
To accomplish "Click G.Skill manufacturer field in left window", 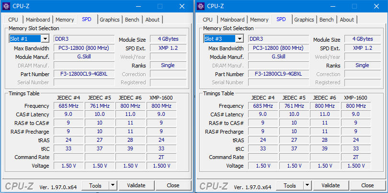I will [84, 57].
